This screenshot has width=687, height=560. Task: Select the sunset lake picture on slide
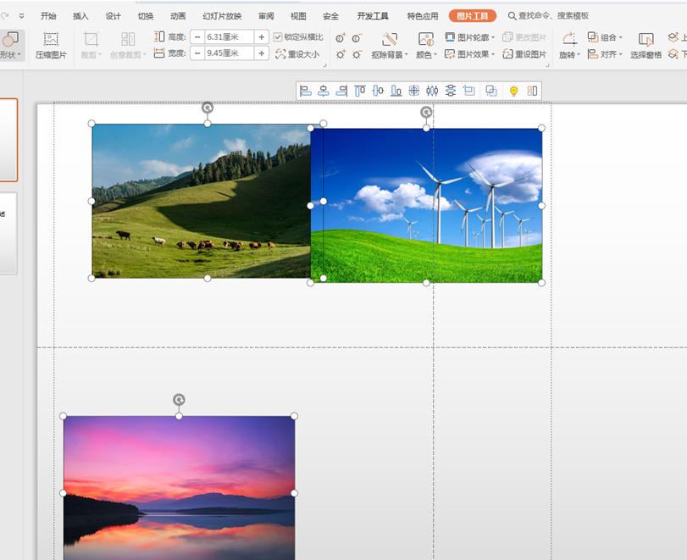179,487
